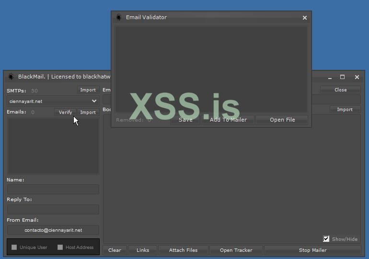Click the Open Tracker button

click(236, 250)
